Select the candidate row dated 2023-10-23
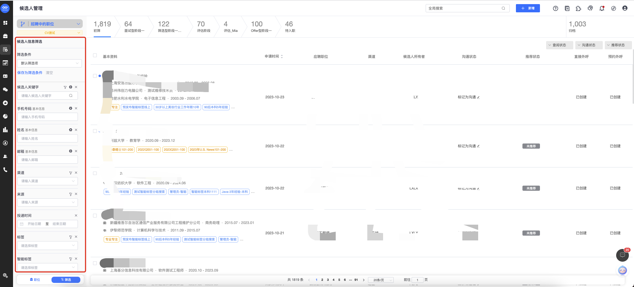The width and height of the screenshot is (634, 287). (x=95, y=76)
